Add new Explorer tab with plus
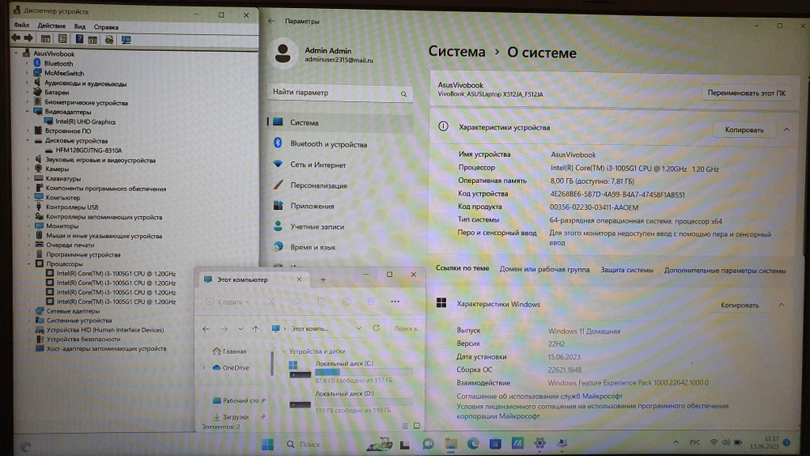810x456 pixels. [323, 280]
